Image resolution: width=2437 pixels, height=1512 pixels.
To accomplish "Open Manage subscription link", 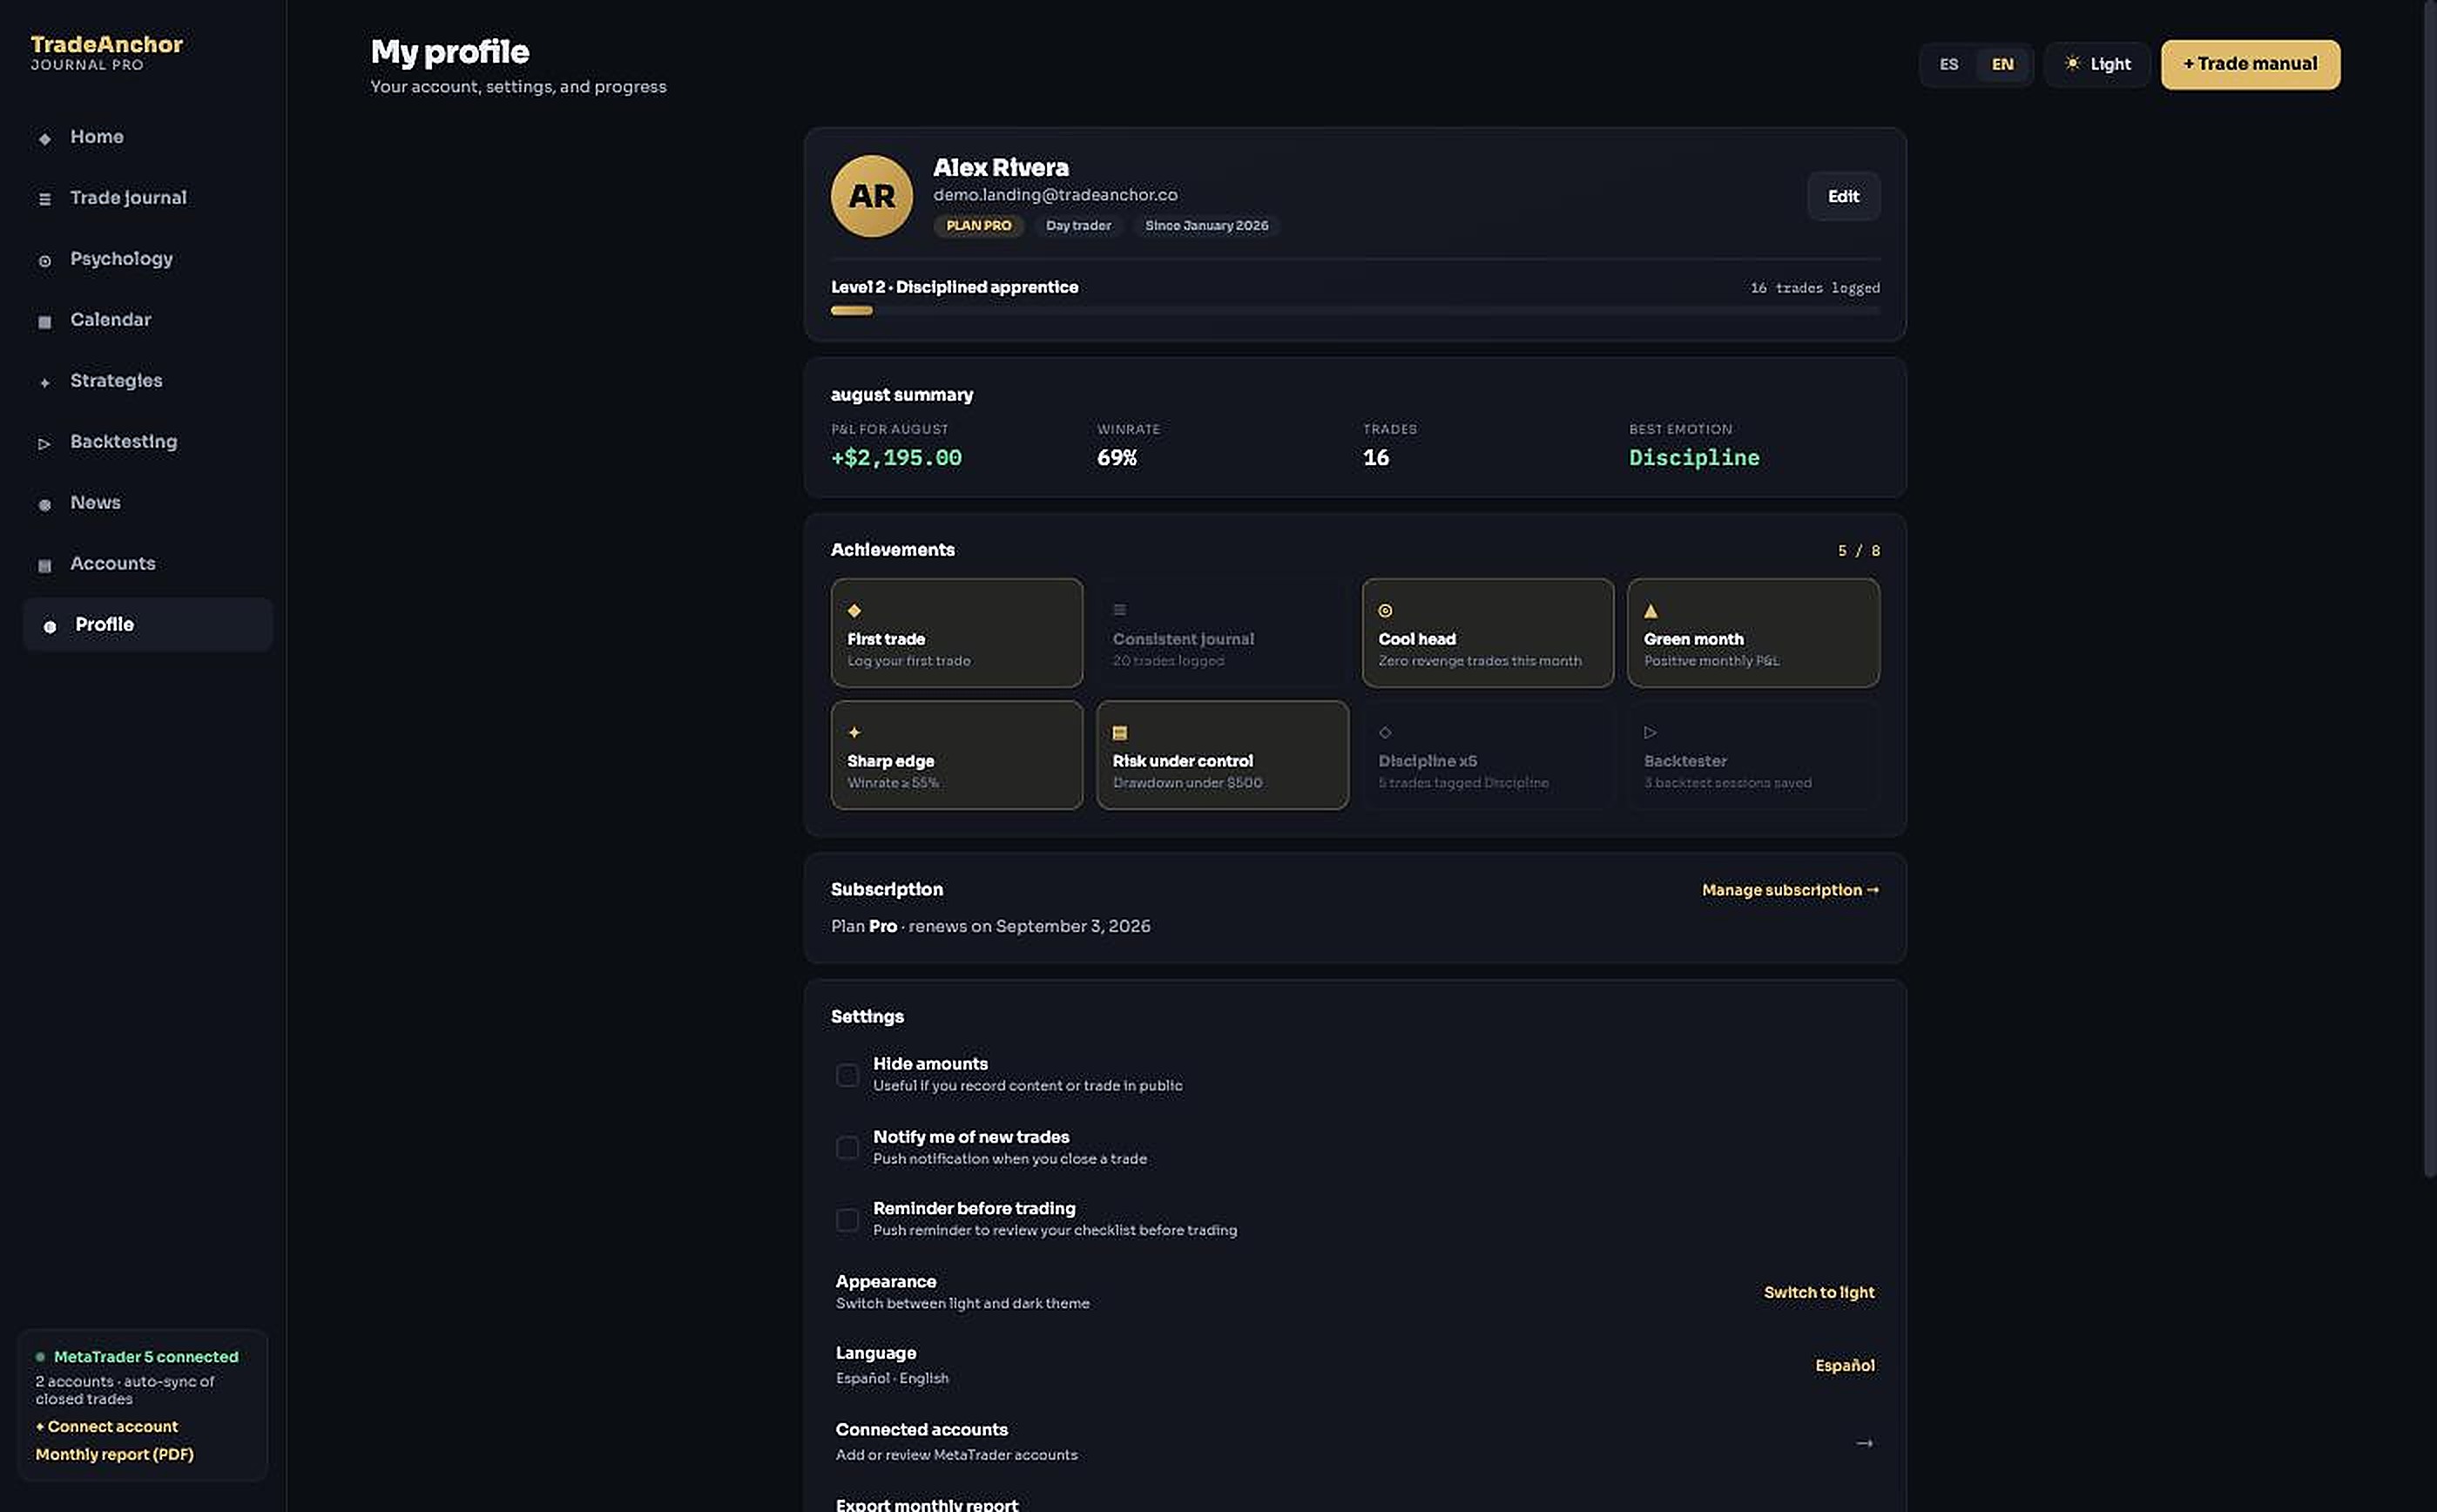I will click(x=1790, y=890).
